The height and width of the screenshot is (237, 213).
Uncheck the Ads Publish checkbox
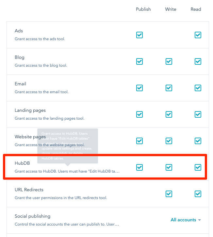coord(139,35)
